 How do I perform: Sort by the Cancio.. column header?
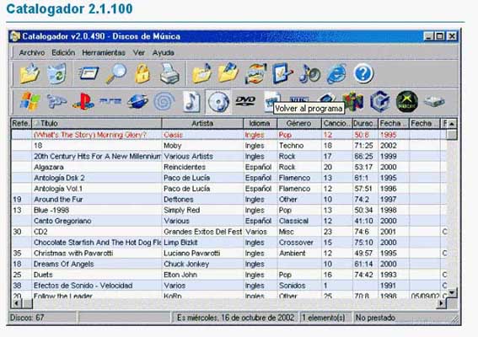point(337,123)
